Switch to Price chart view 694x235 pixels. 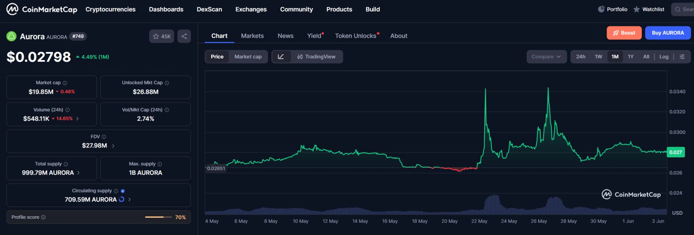coord(217,57)
